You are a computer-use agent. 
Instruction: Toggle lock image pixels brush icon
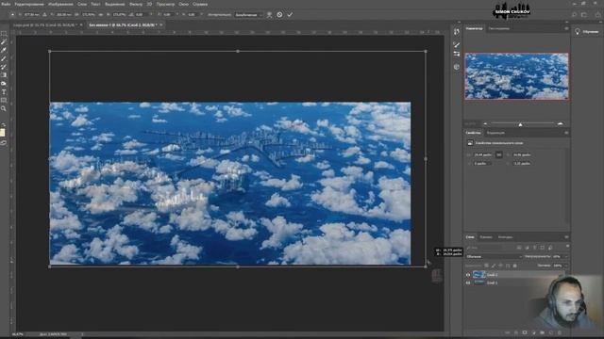[494, 266]
